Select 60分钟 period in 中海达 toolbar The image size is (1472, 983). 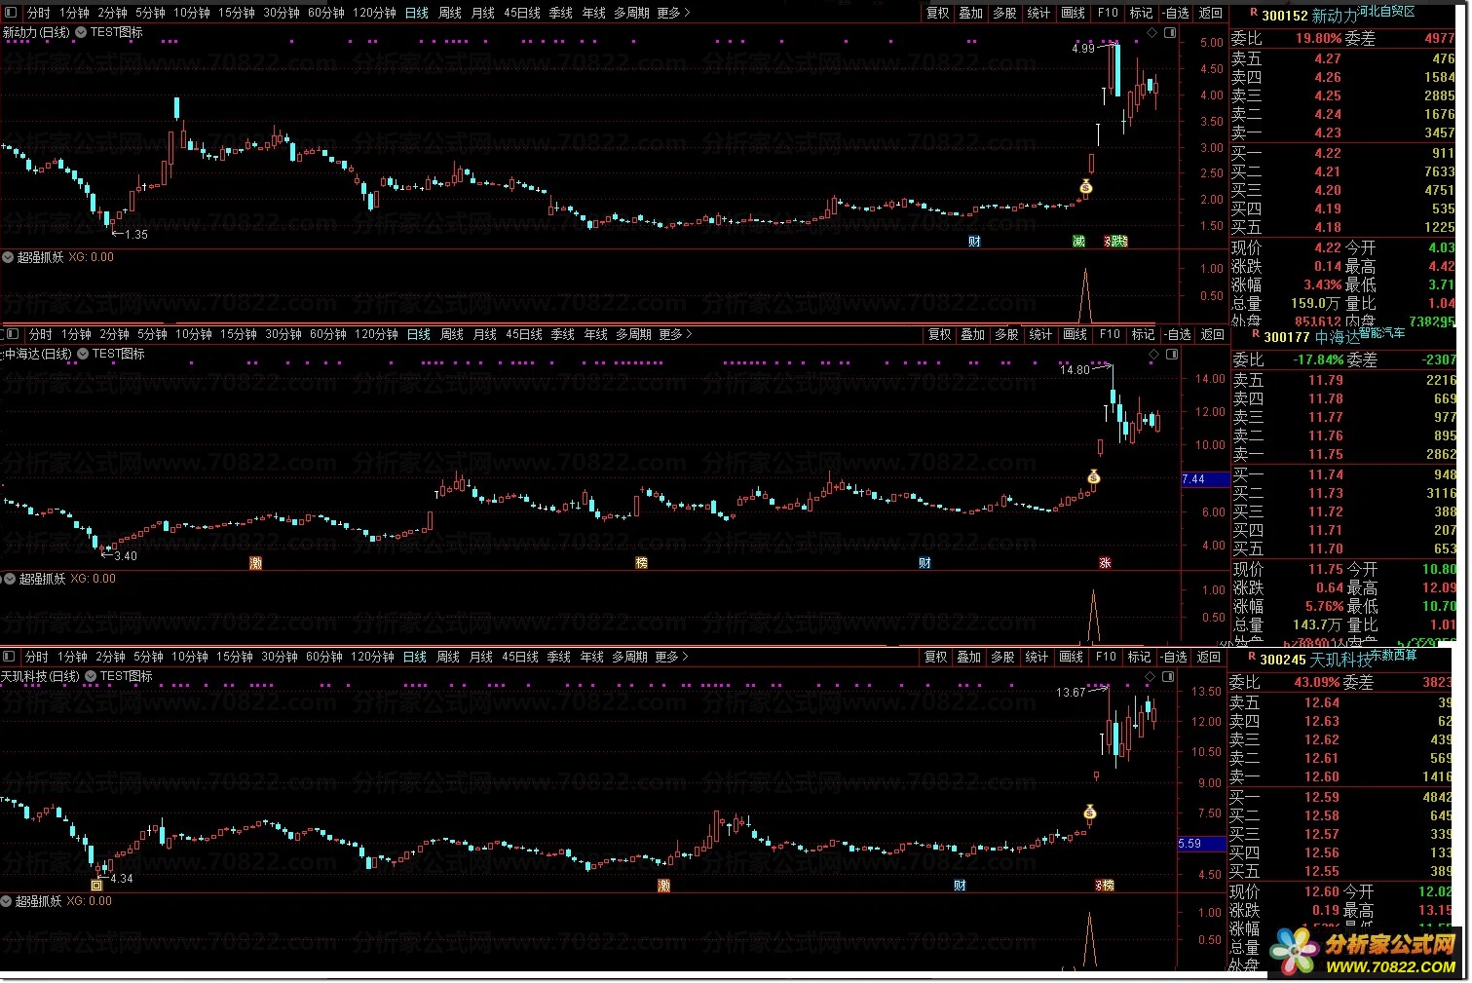click(x=328, y=334)
